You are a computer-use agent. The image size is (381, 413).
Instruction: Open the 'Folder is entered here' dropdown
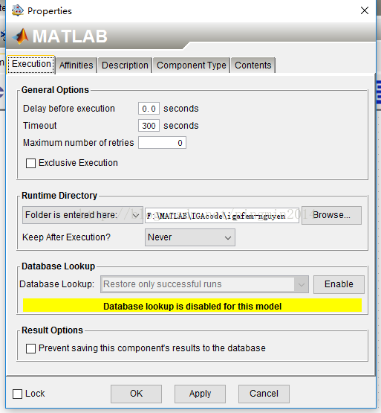pos(82,215)
